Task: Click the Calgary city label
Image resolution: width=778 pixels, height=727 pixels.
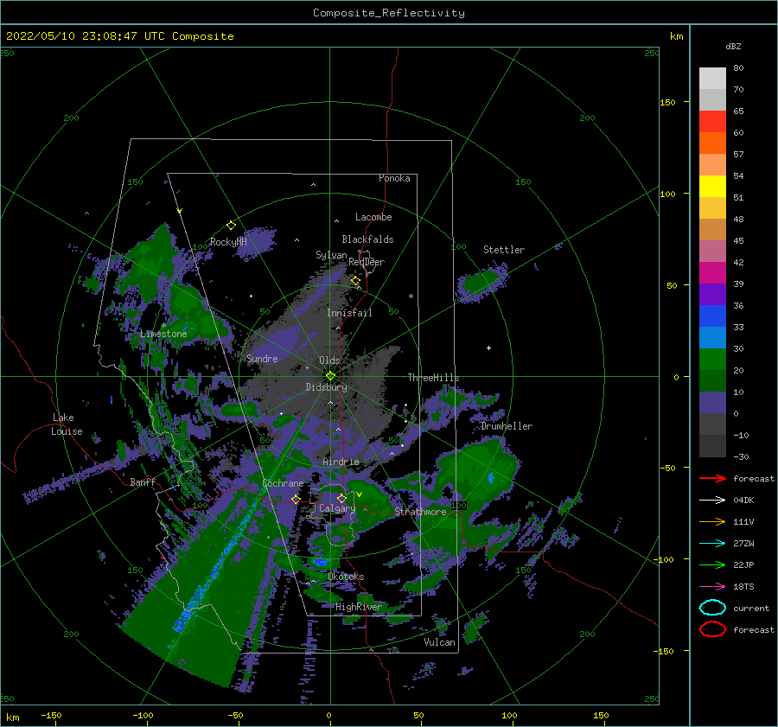Action: (x=337, y=508)
